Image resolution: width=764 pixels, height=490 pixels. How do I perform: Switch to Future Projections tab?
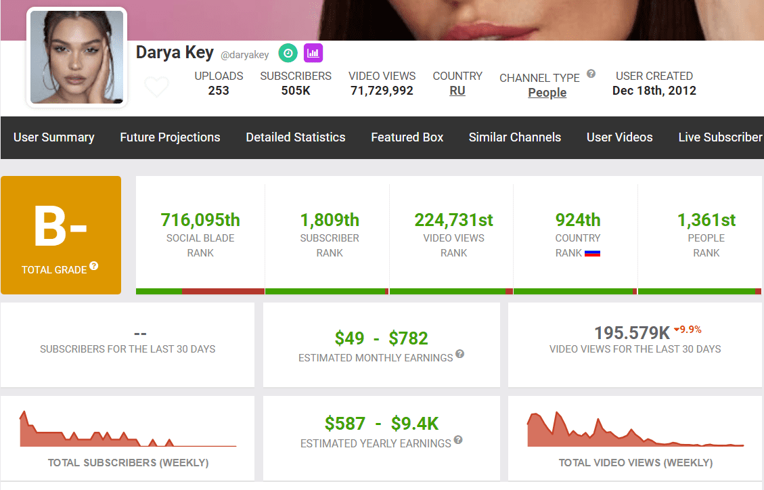tap(170, 137)
